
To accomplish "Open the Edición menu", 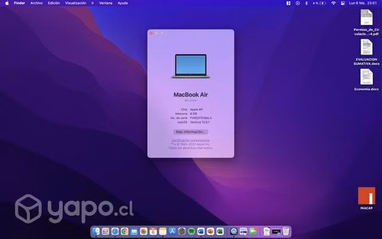I will click(x=54, y=3).
